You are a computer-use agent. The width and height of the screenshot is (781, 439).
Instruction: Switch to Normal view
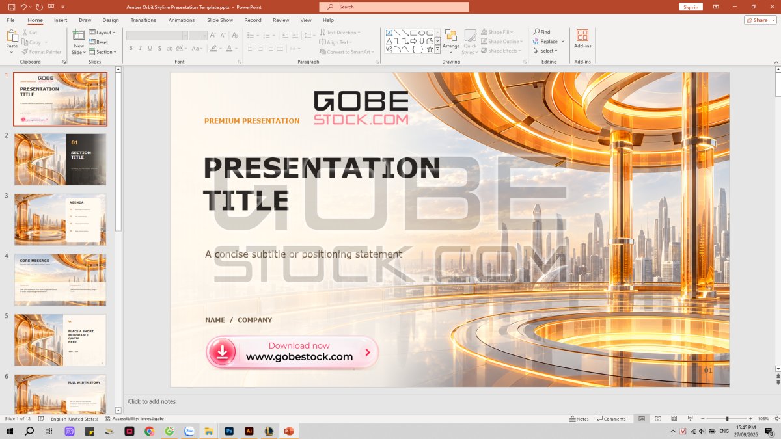[x=642, y=419]
